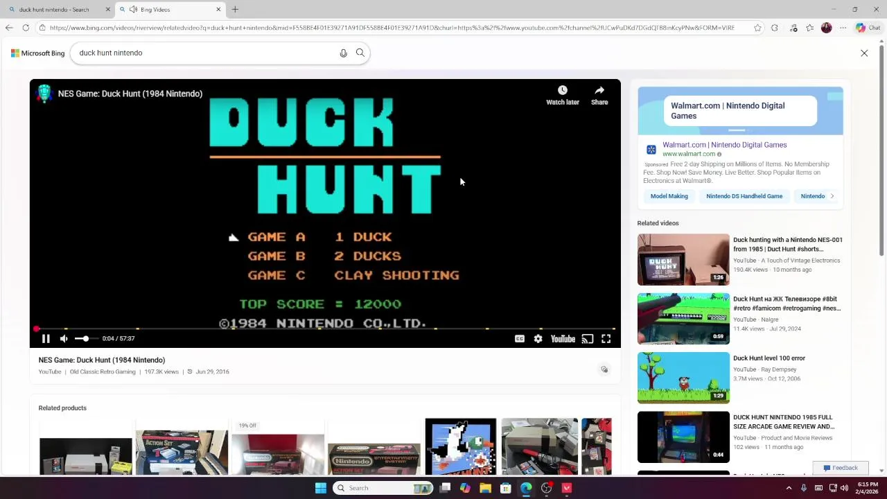The image size is (887, 499).
Task: Open 'DUCK HUNT NINTENDO 1985 FULL SIZE ARCADE' video
Action: (784, 422)
